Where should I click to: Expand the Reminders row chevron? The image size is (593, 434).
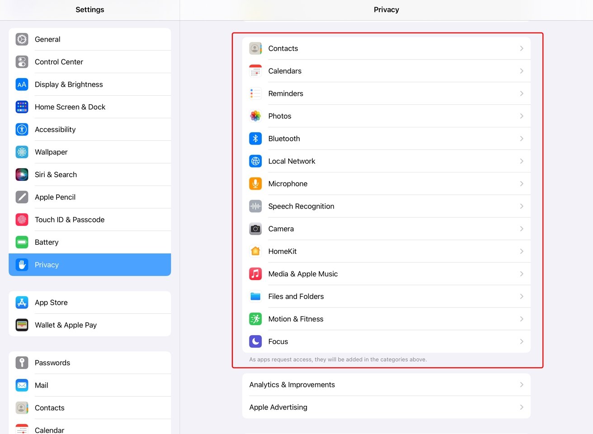point(521,93)
